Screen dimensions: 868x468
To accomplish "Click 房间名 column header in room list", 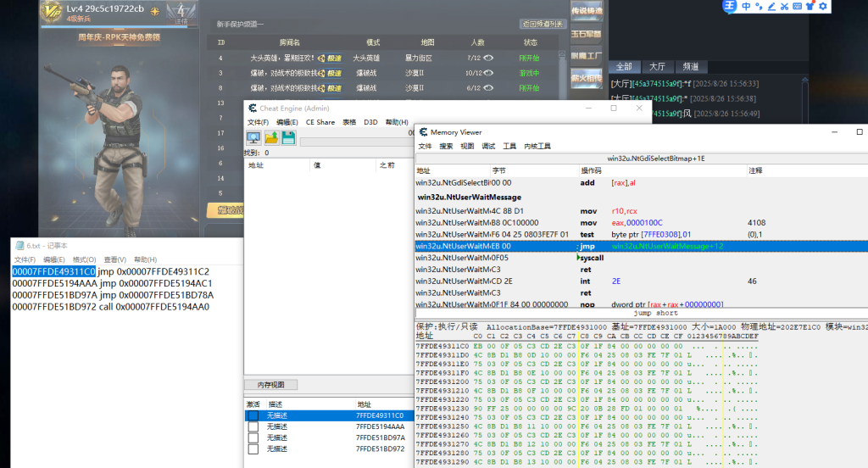I will [290, 42].
